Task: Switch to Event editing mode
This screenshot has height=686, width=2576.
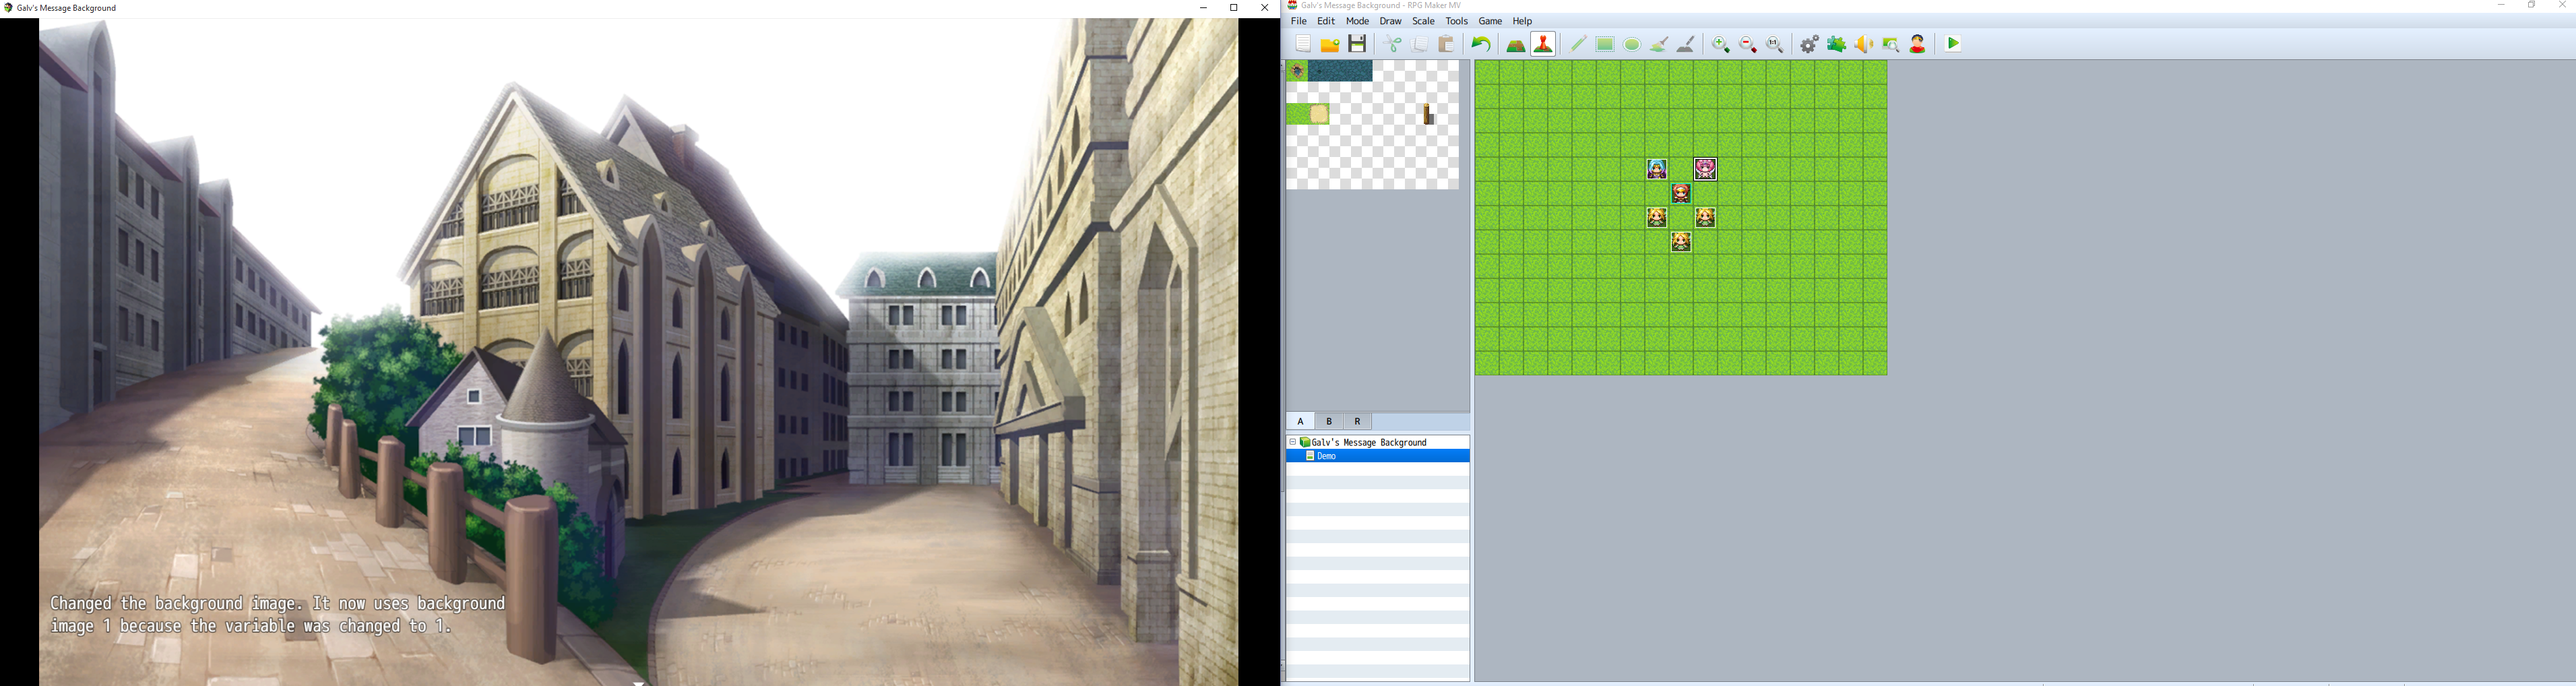Action: [x=1543, y=45]
